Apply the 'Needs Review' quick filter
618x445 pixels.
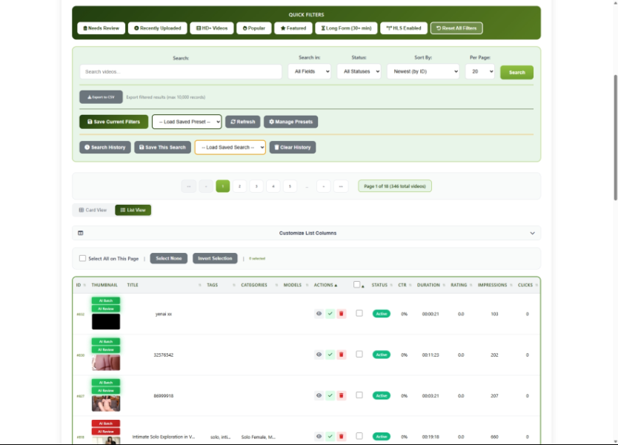point(101,28)
